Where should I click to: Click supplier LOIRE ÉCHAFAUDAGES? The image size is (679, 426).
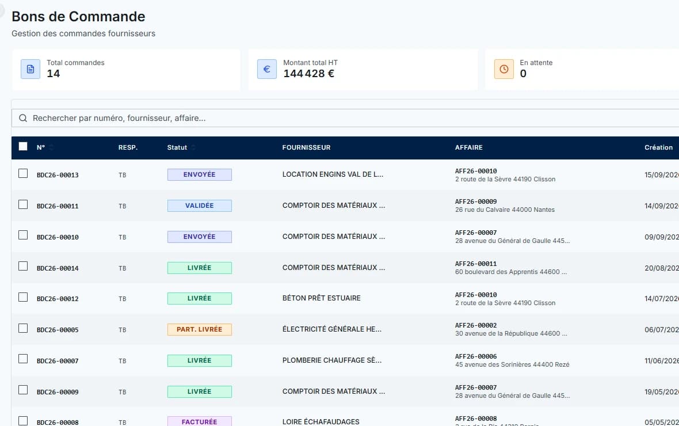pos(321,421)
